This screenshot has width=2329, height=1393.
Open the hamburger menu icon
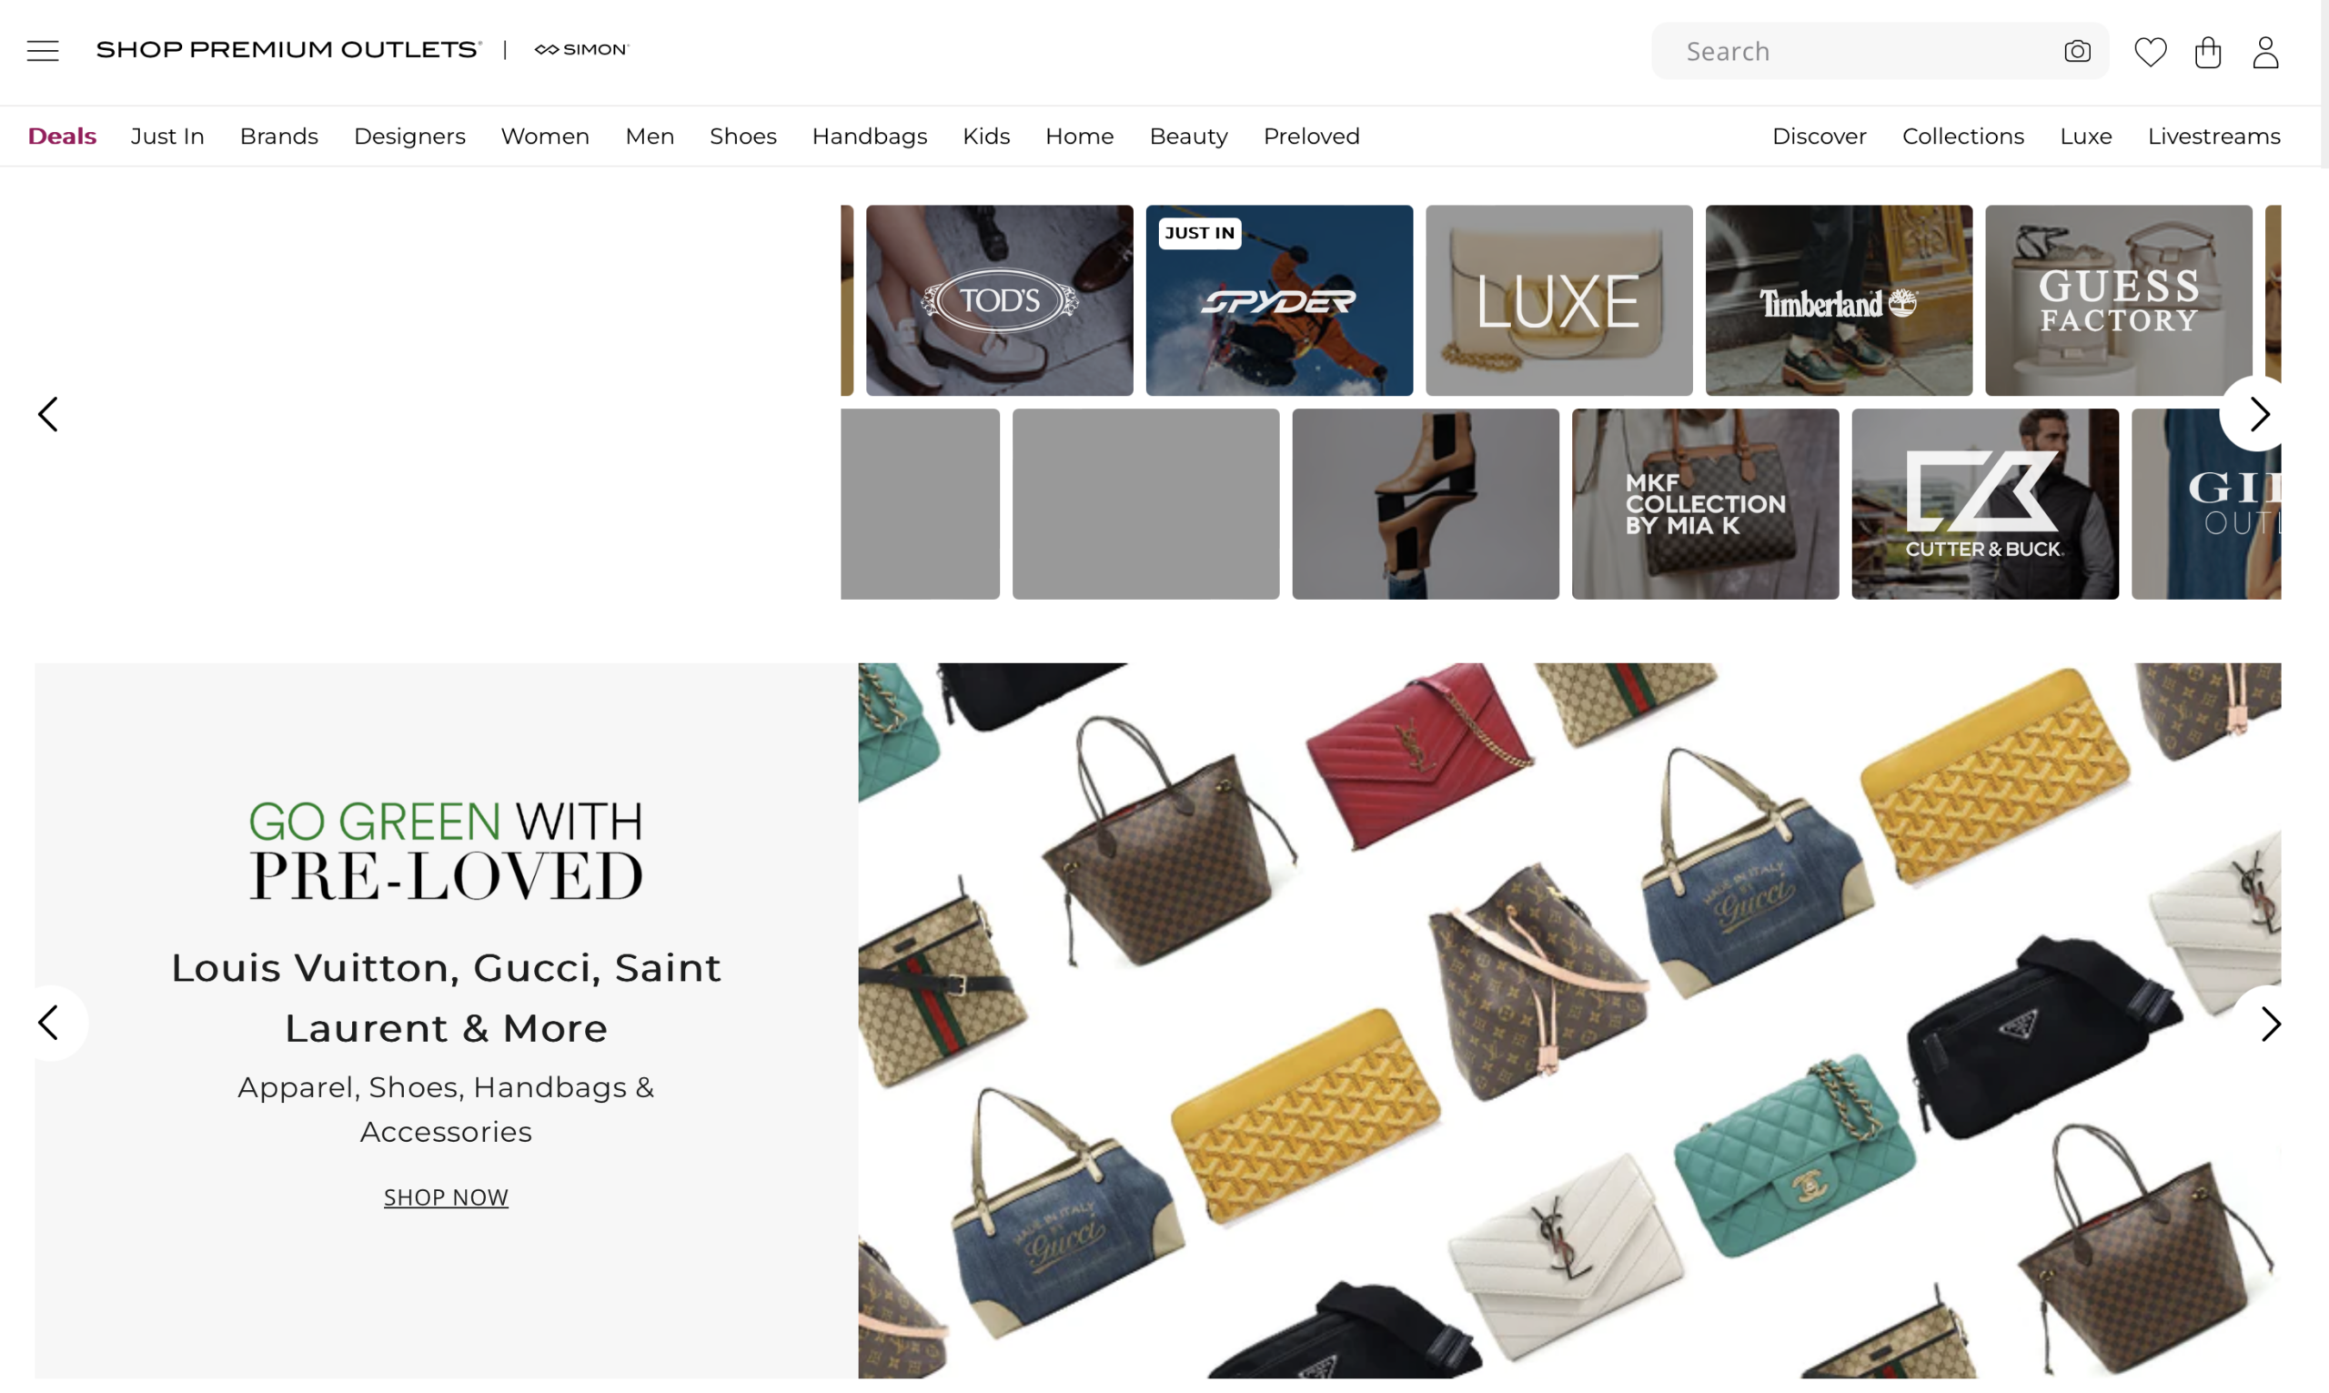tap(42, 51)
